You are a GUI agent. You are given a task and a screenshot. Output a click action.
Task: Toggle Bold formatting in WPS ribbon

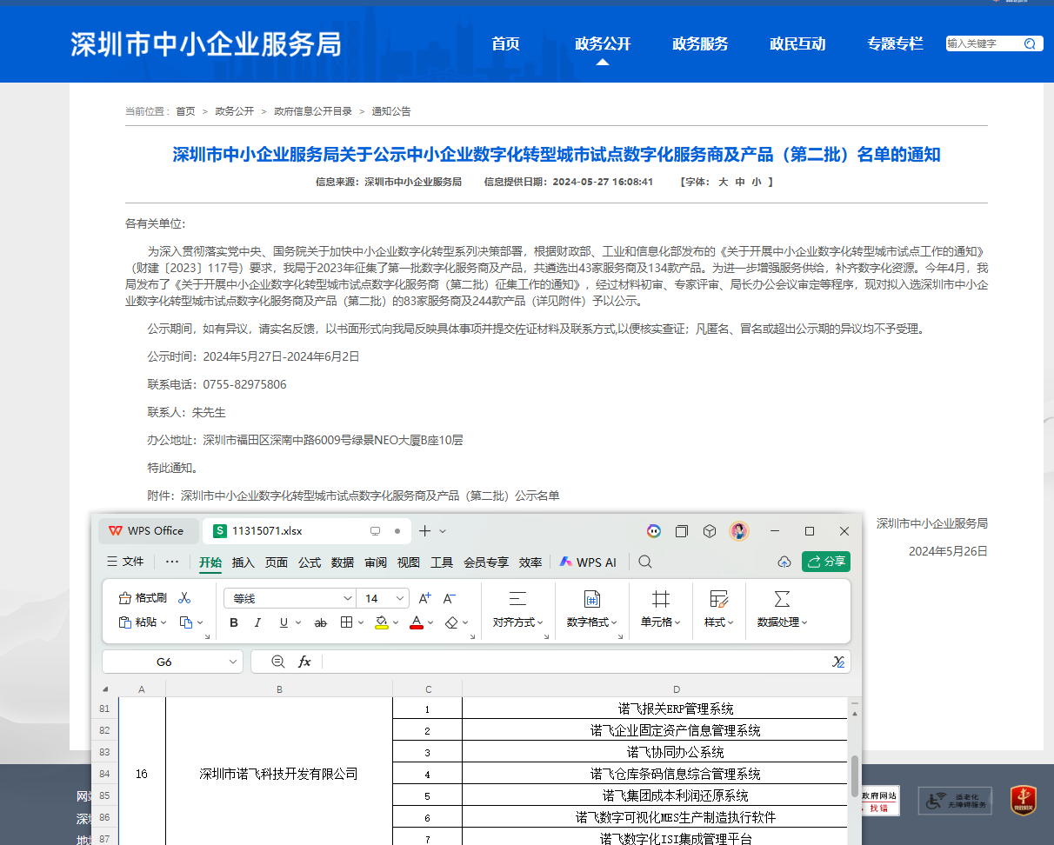(233, 622)
